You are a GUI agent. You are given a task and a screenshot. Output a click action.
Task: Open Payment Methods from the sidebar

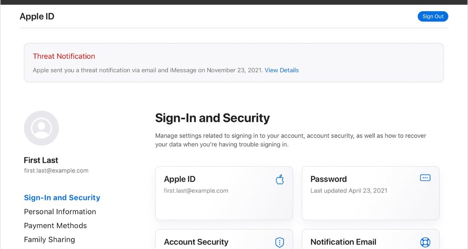55,226
